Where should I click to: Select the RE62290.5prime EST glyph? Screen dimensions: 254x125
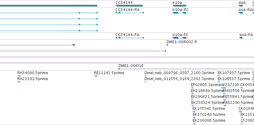coord(225,106)
